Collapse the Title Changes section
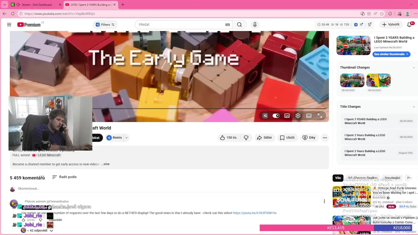 coord(414,107)
